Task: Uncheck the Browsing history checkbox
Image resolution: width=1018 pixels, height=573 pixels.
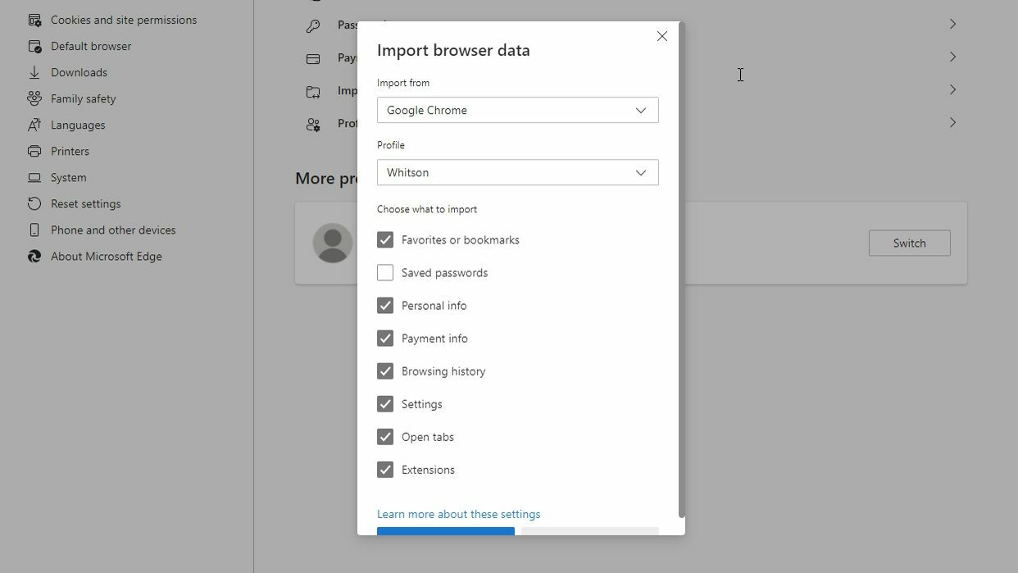Action: (x=385, y=371)
